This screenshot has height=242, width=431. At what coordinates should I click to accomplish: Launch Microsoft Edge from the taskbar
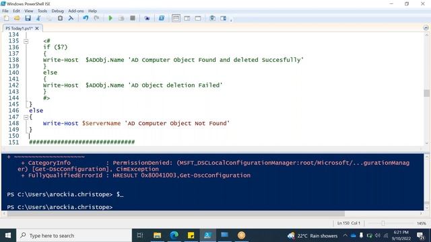(x=174, y=235)
